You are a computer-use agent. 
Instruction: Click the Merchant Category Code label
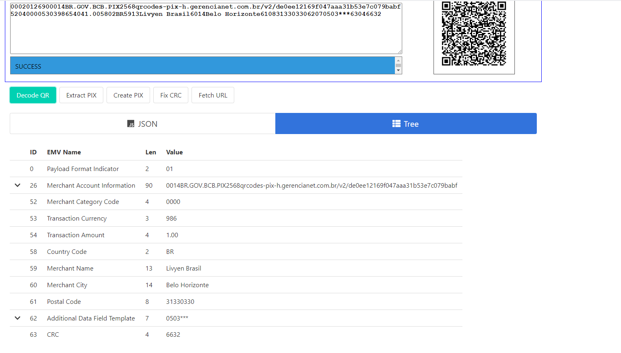click(83, 202)
